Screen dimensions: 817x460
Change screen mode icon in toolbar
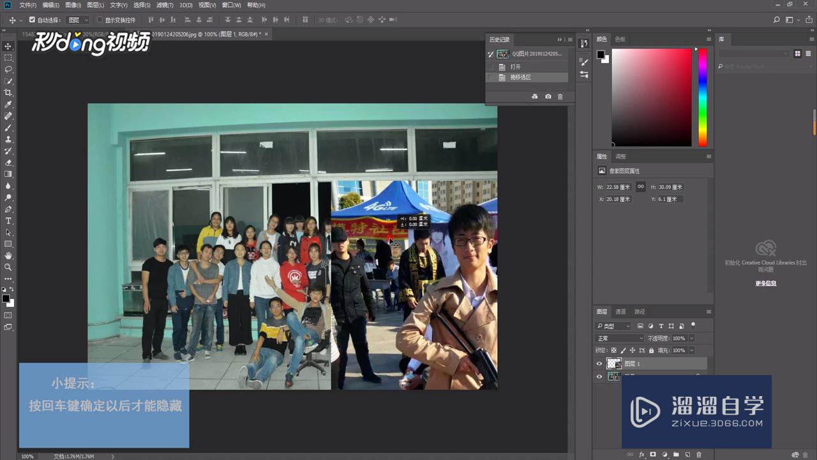coord(8,327)
